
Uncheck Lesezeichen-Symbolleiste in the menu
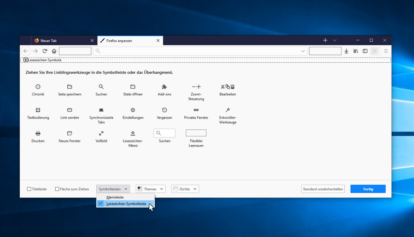click(x=126, y=204)
